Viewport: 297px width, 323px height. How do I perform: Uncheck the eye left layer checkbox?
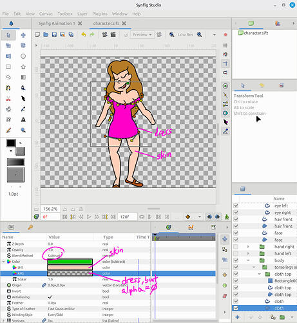[x=236, y=205]
